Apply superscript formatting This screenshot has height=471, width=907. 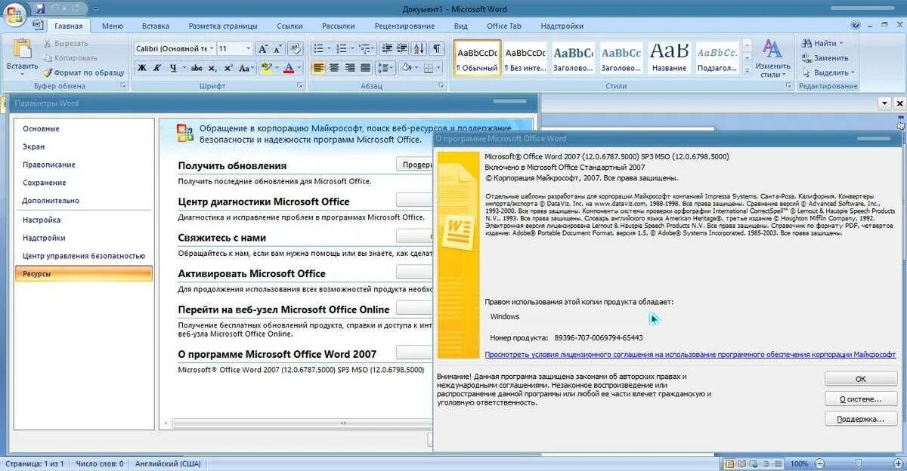point(228,68)
